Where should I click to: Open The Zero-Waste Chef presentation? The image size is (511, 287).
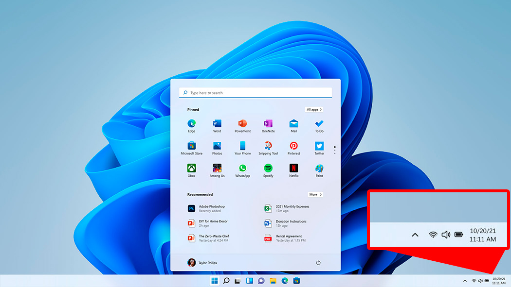[208, 238]
